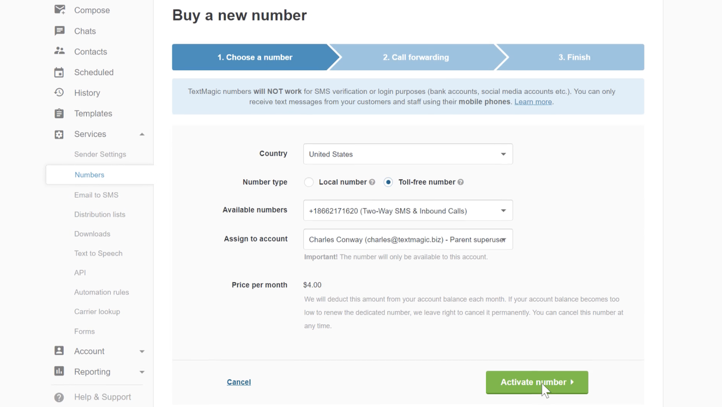Open the Chats speech bubble icon
The width and height of the screenshot is (722, 407).
coord(59,31)
